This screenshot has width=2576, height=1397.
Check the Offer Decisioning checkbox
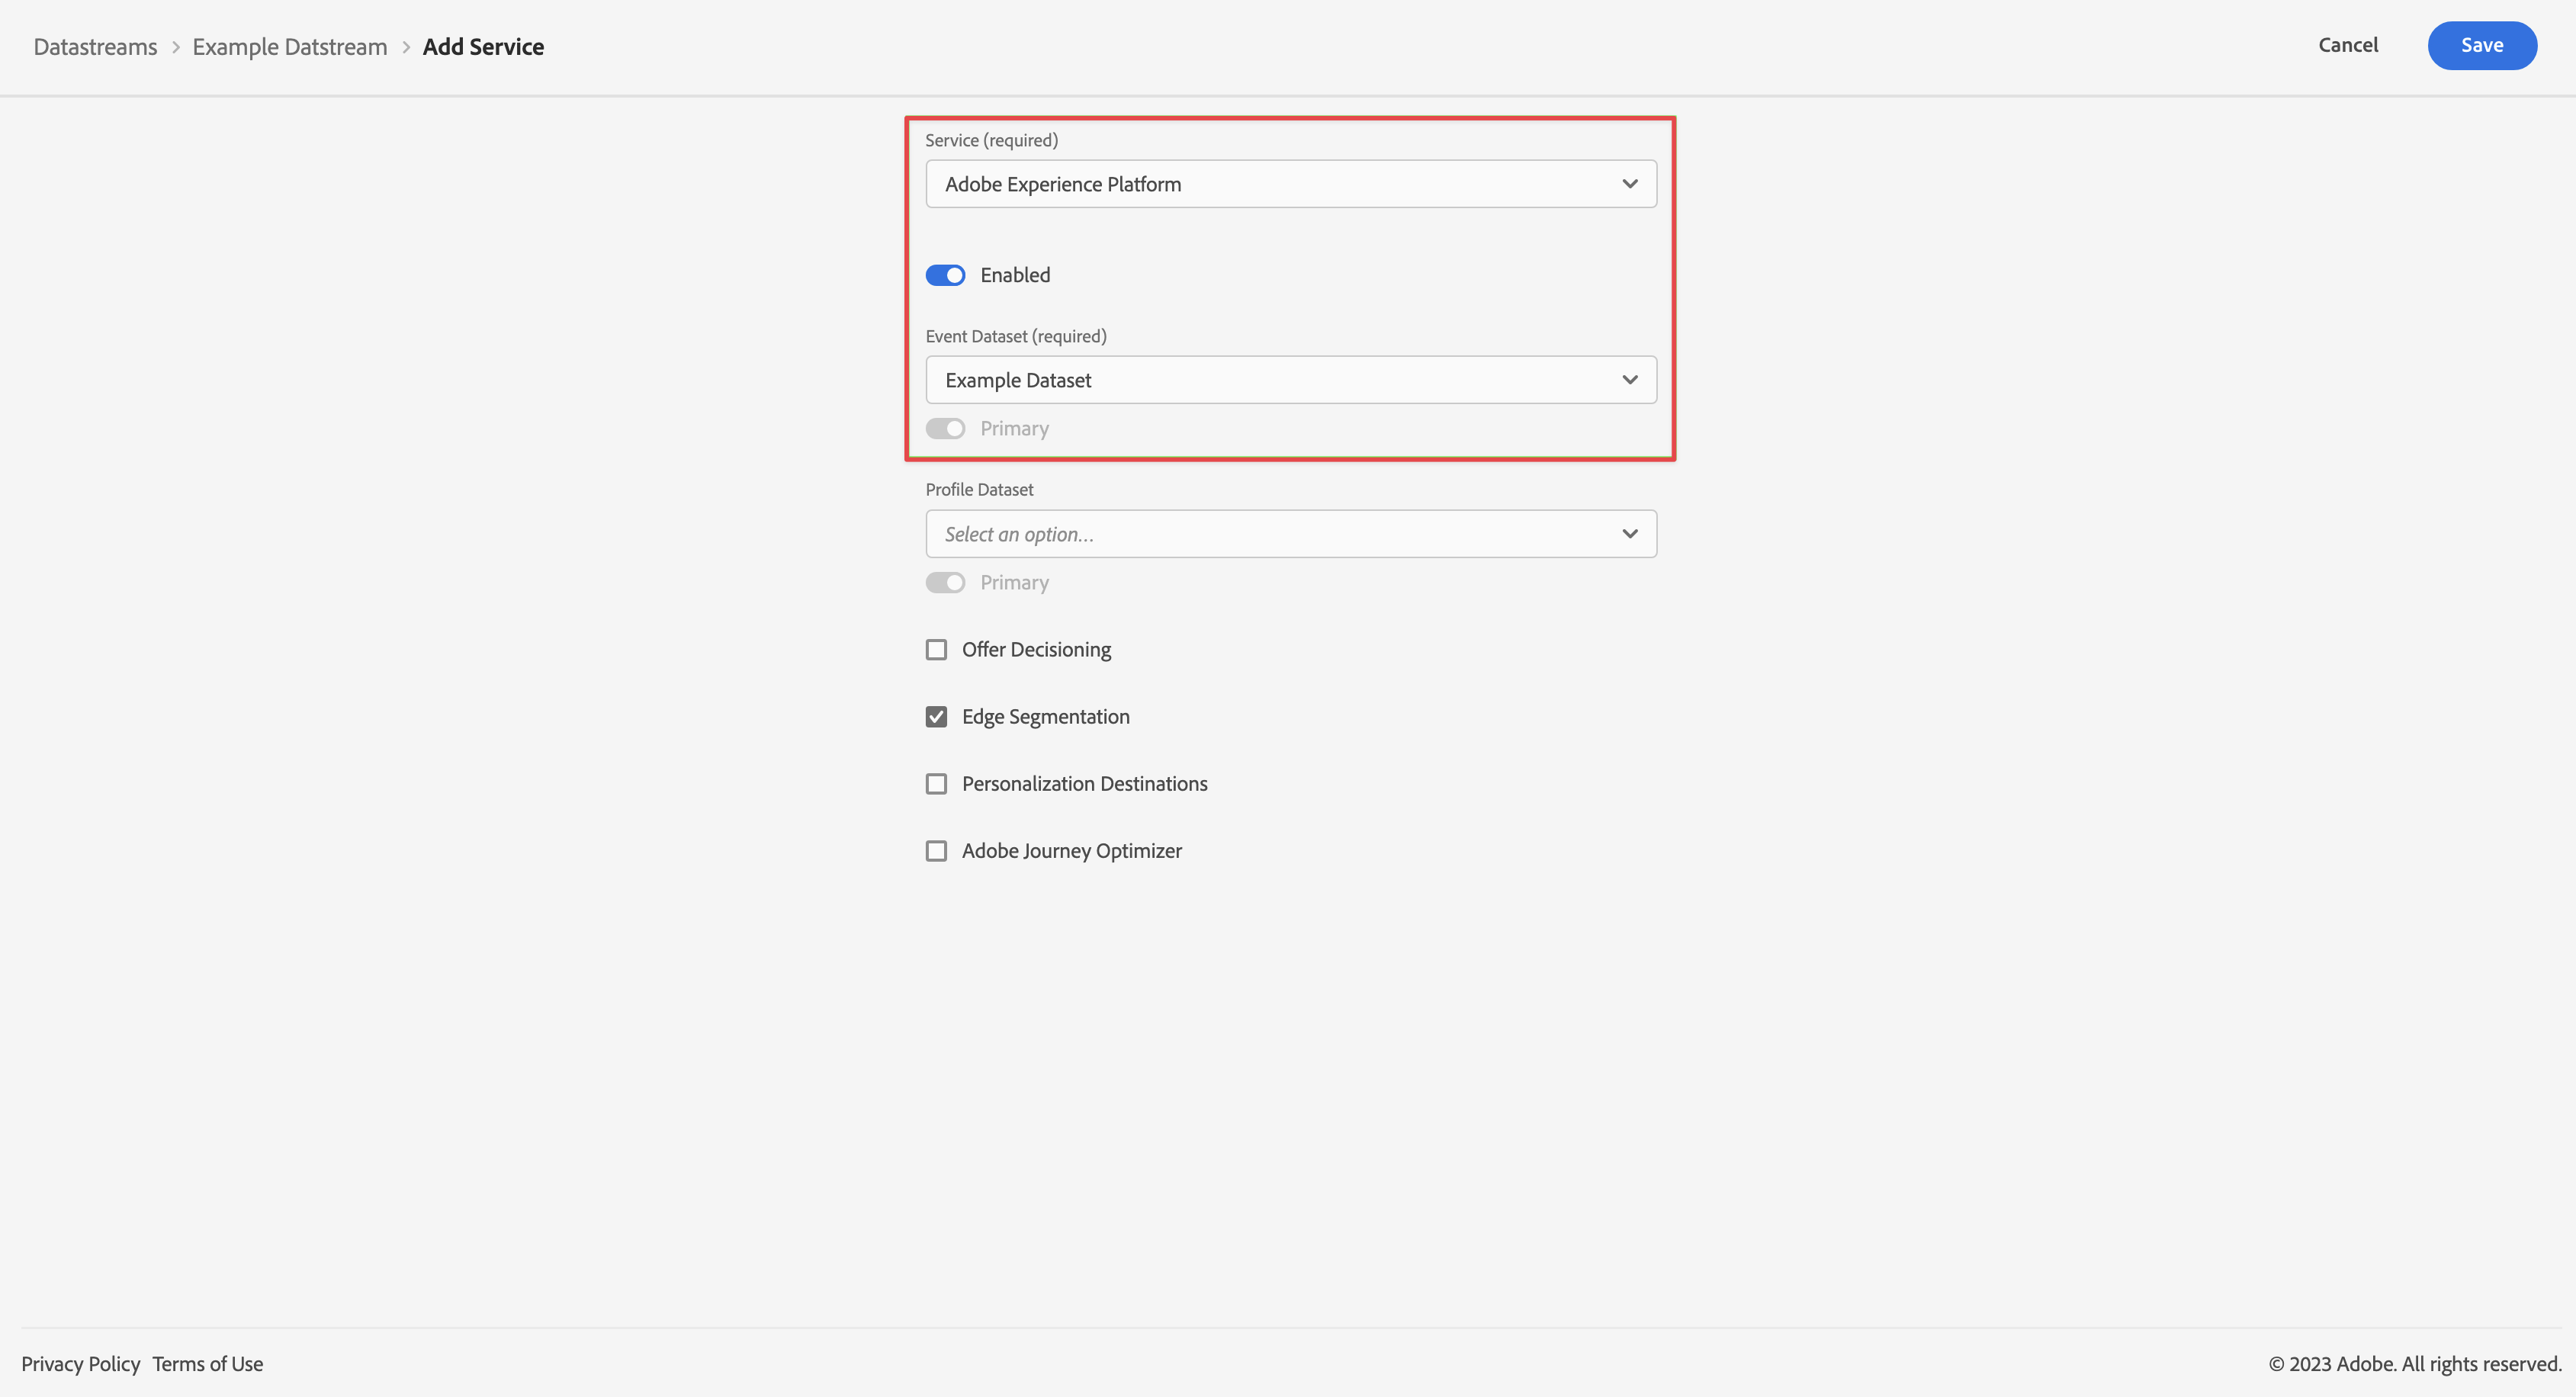pyautogui.click(x=936, y=650)
